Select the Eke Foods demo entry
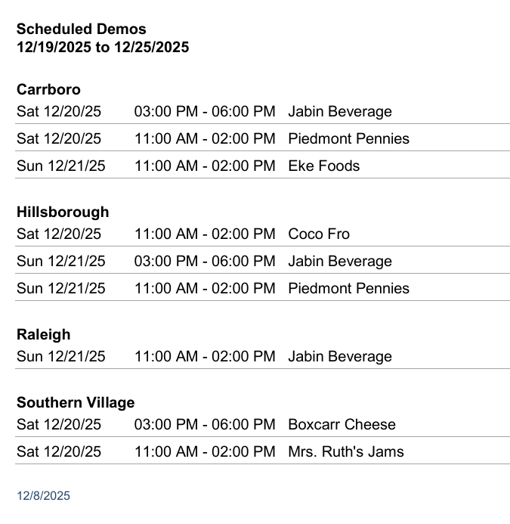 tap(324, 166)
